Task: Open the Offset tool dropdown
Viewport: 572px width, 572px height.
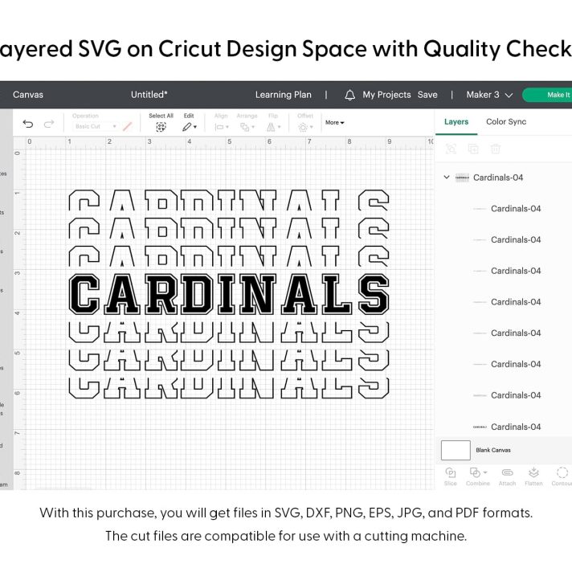Action: (306, 127)
